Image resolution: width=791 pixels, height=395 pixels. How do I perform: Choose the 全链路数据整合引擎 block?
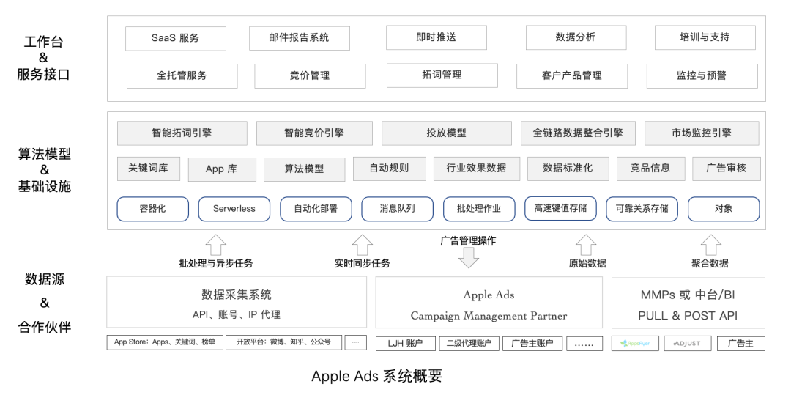click(x=578, y=133)
